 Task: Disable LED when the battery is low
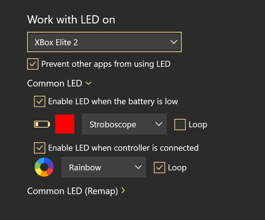point(40,101)
